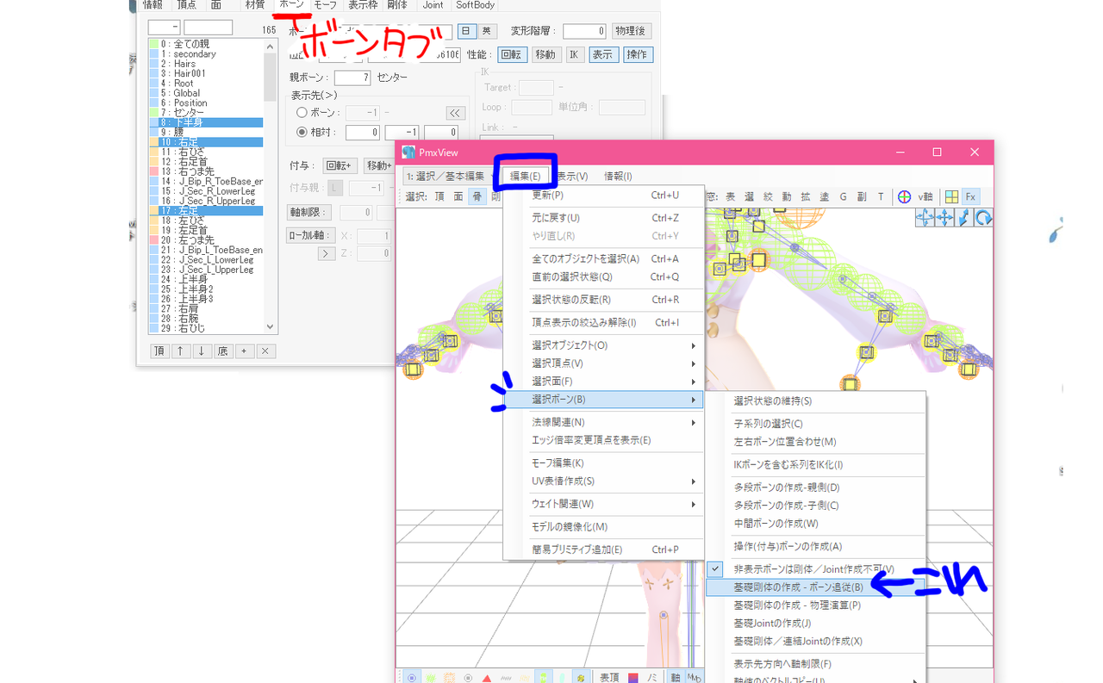Toggle the IK capability button
The height and width of the screenshot is (683, 1103).
tap(575, 54)
